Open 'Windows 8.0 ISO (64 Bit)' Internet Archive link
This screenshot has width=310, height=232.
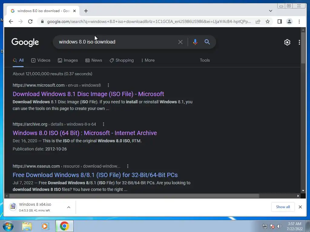(85, 133)
